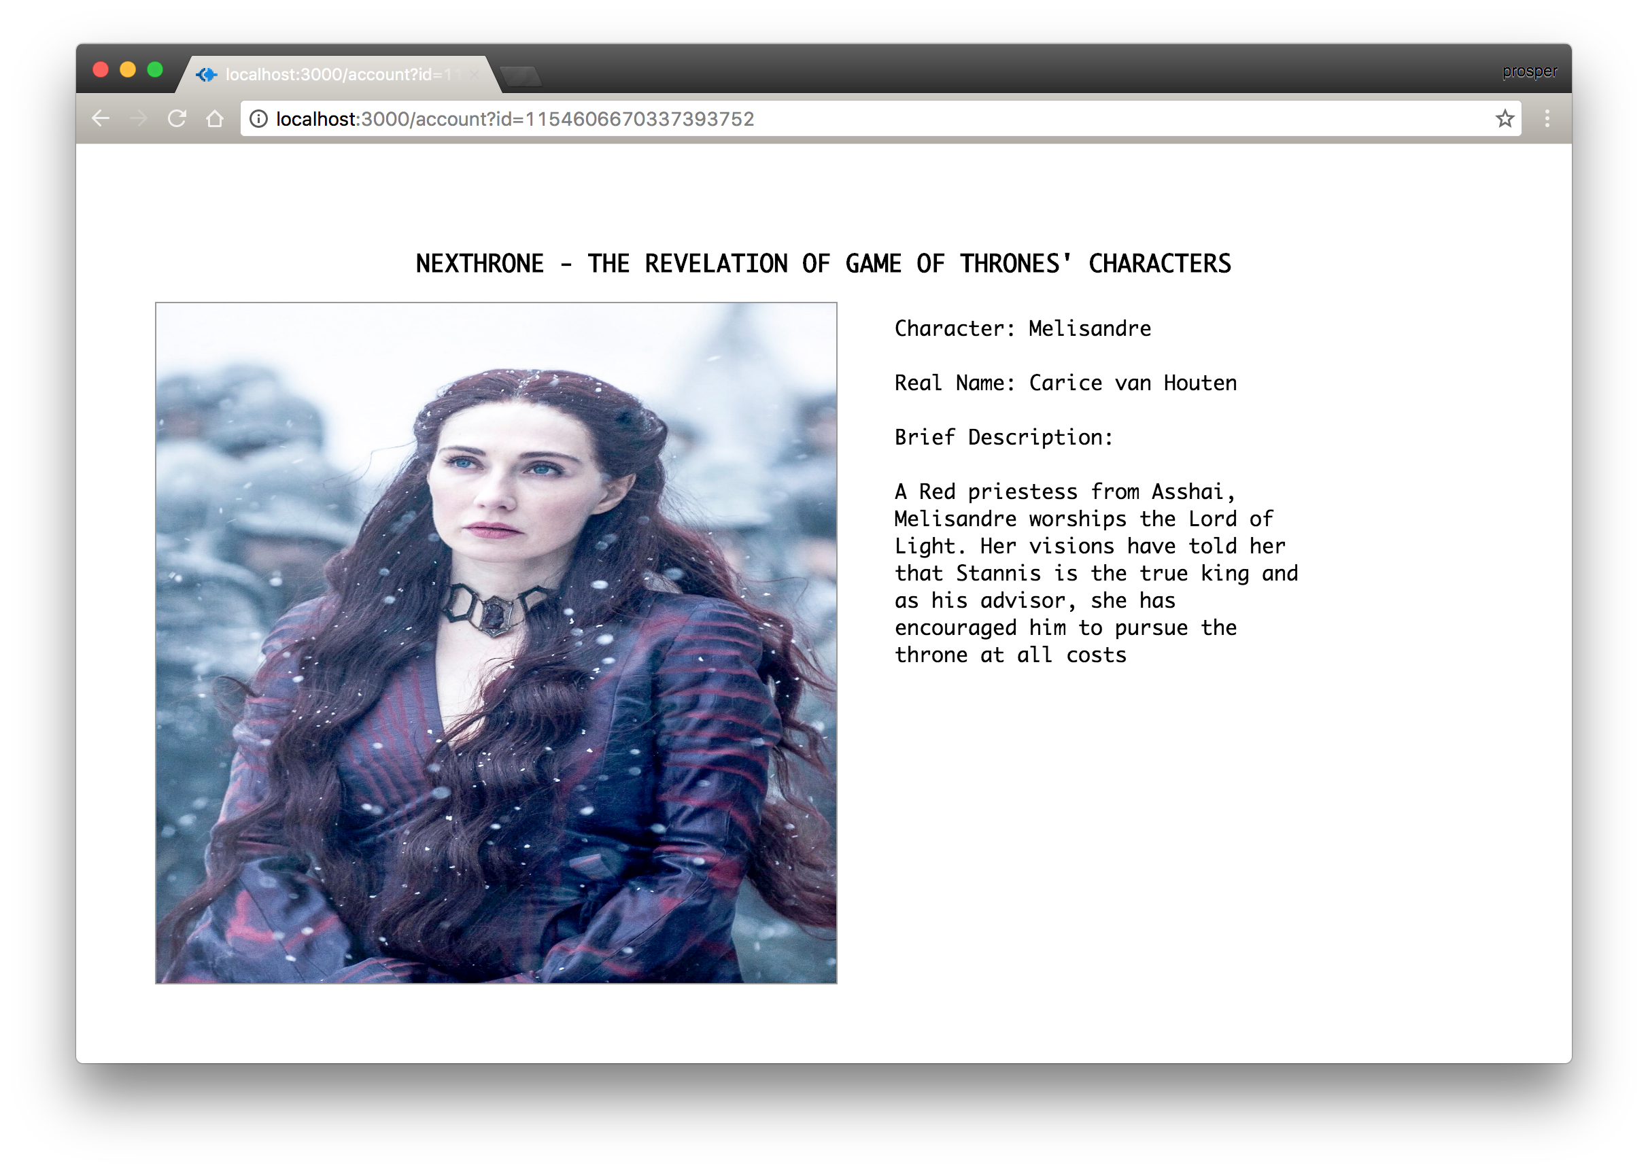This screenshot has width=1648, height=1172.
Task: Select the URL in the address bar
Action: [514, 119]
